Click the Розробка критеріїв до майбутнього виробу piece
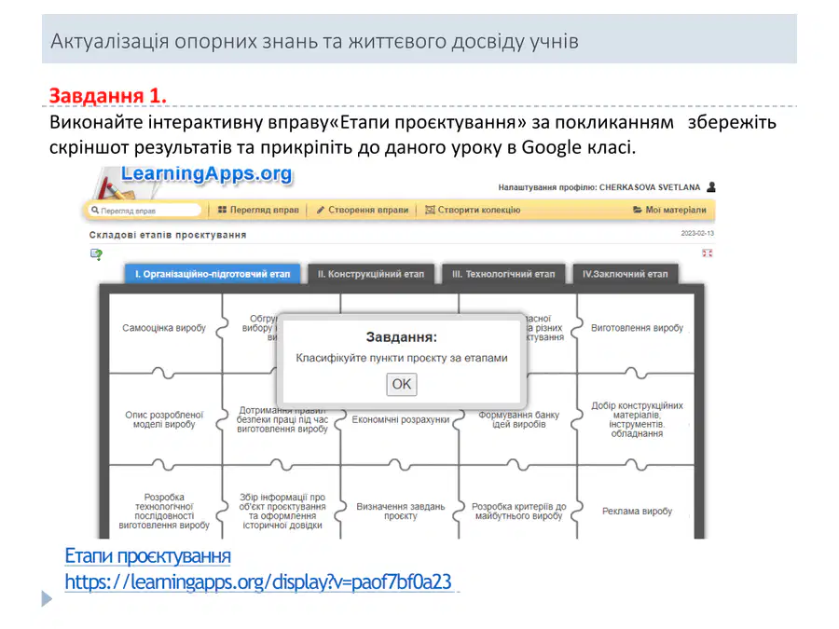Screen dimensions: 839x629 [518, 512]
